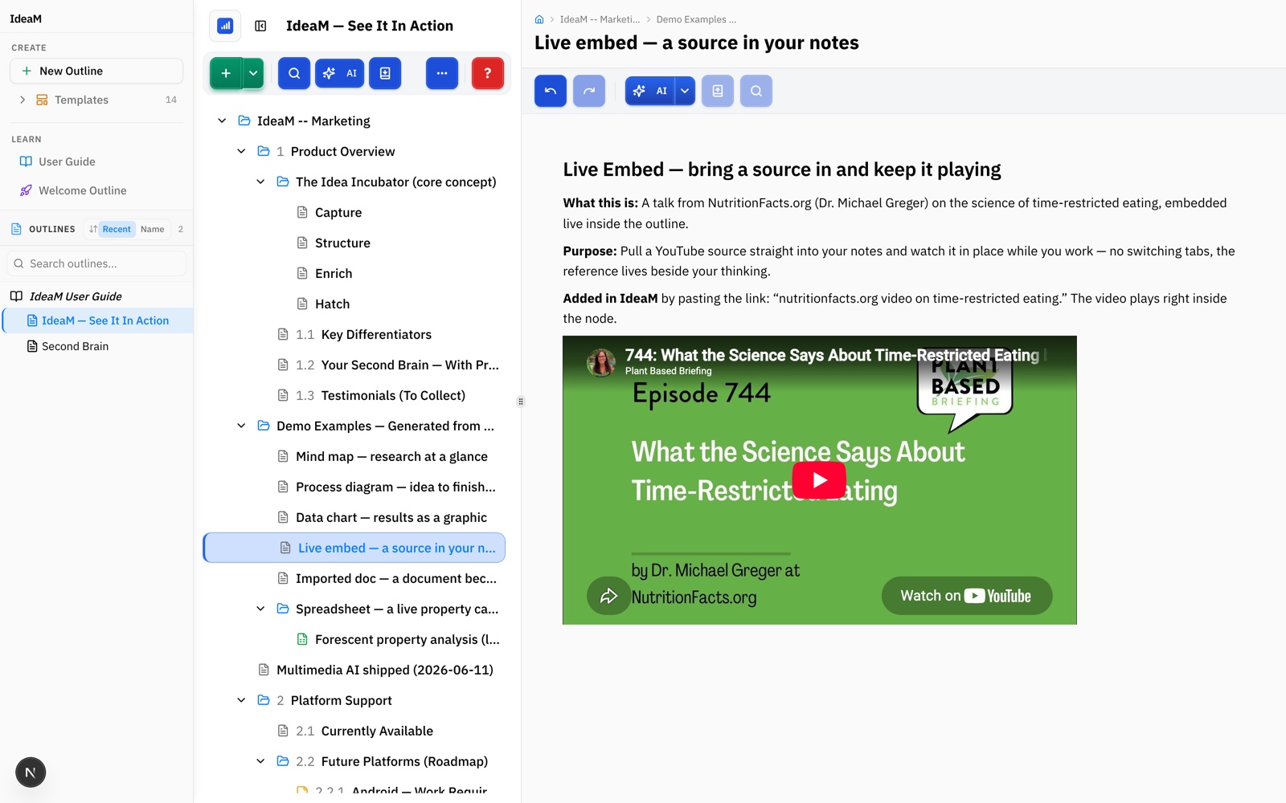Click the green add node plus button
The width and height of the screenshot is (1286, 803).
[226, 73]
